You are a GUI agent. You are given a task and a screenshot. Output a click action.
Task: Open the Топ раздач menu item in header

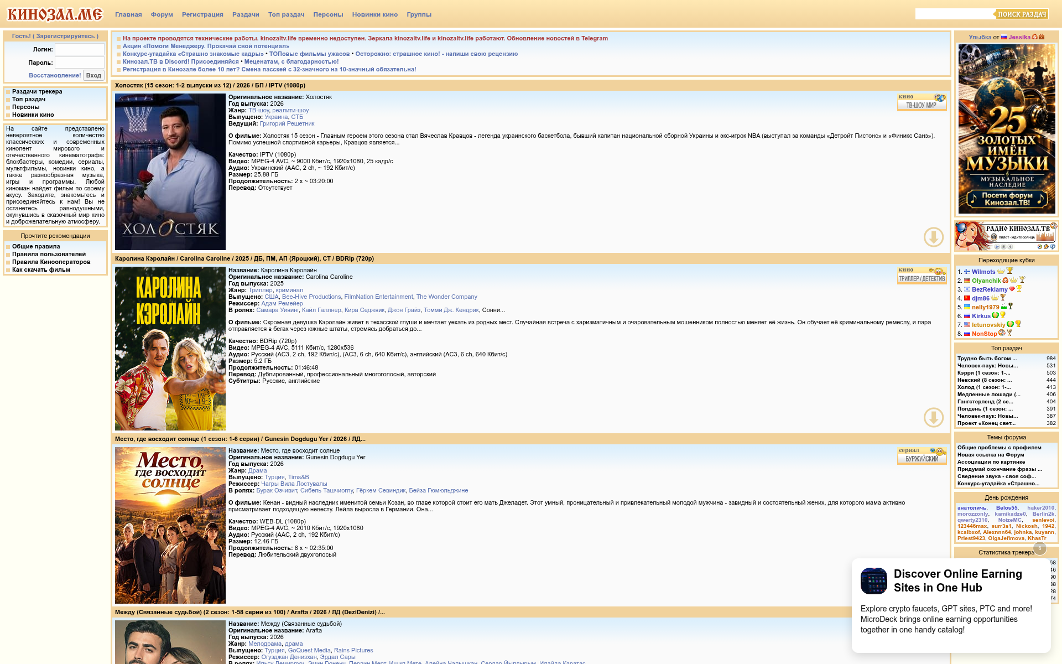tap(286, 14)
